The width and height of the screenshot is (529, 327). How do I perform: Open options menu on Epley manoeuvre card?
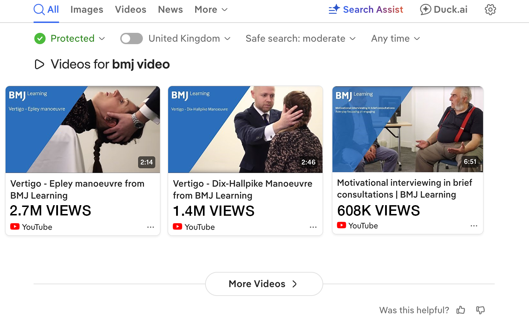[x=151, y=227]
